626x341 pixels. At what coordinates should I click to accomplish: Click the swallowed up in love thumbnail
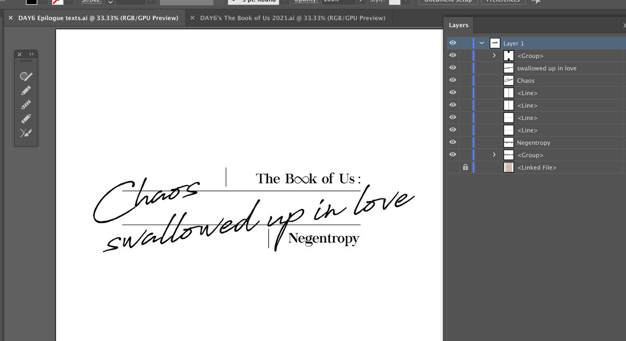click(x=509, y=68)
